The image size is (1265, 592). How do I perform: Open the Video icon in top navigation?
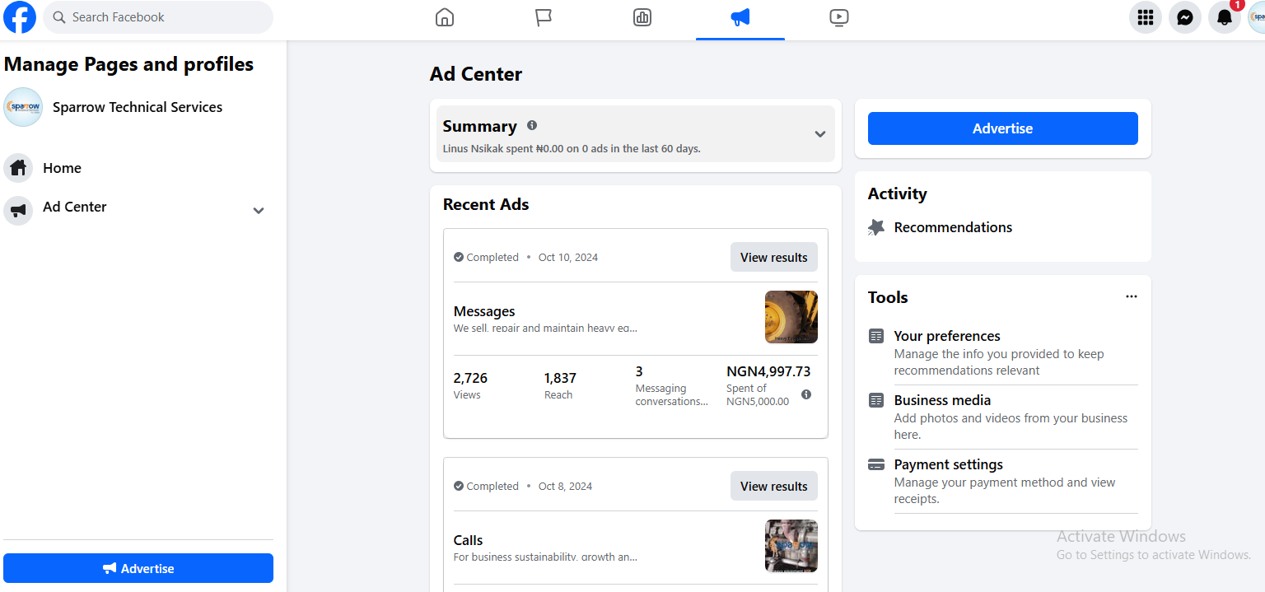838,17
